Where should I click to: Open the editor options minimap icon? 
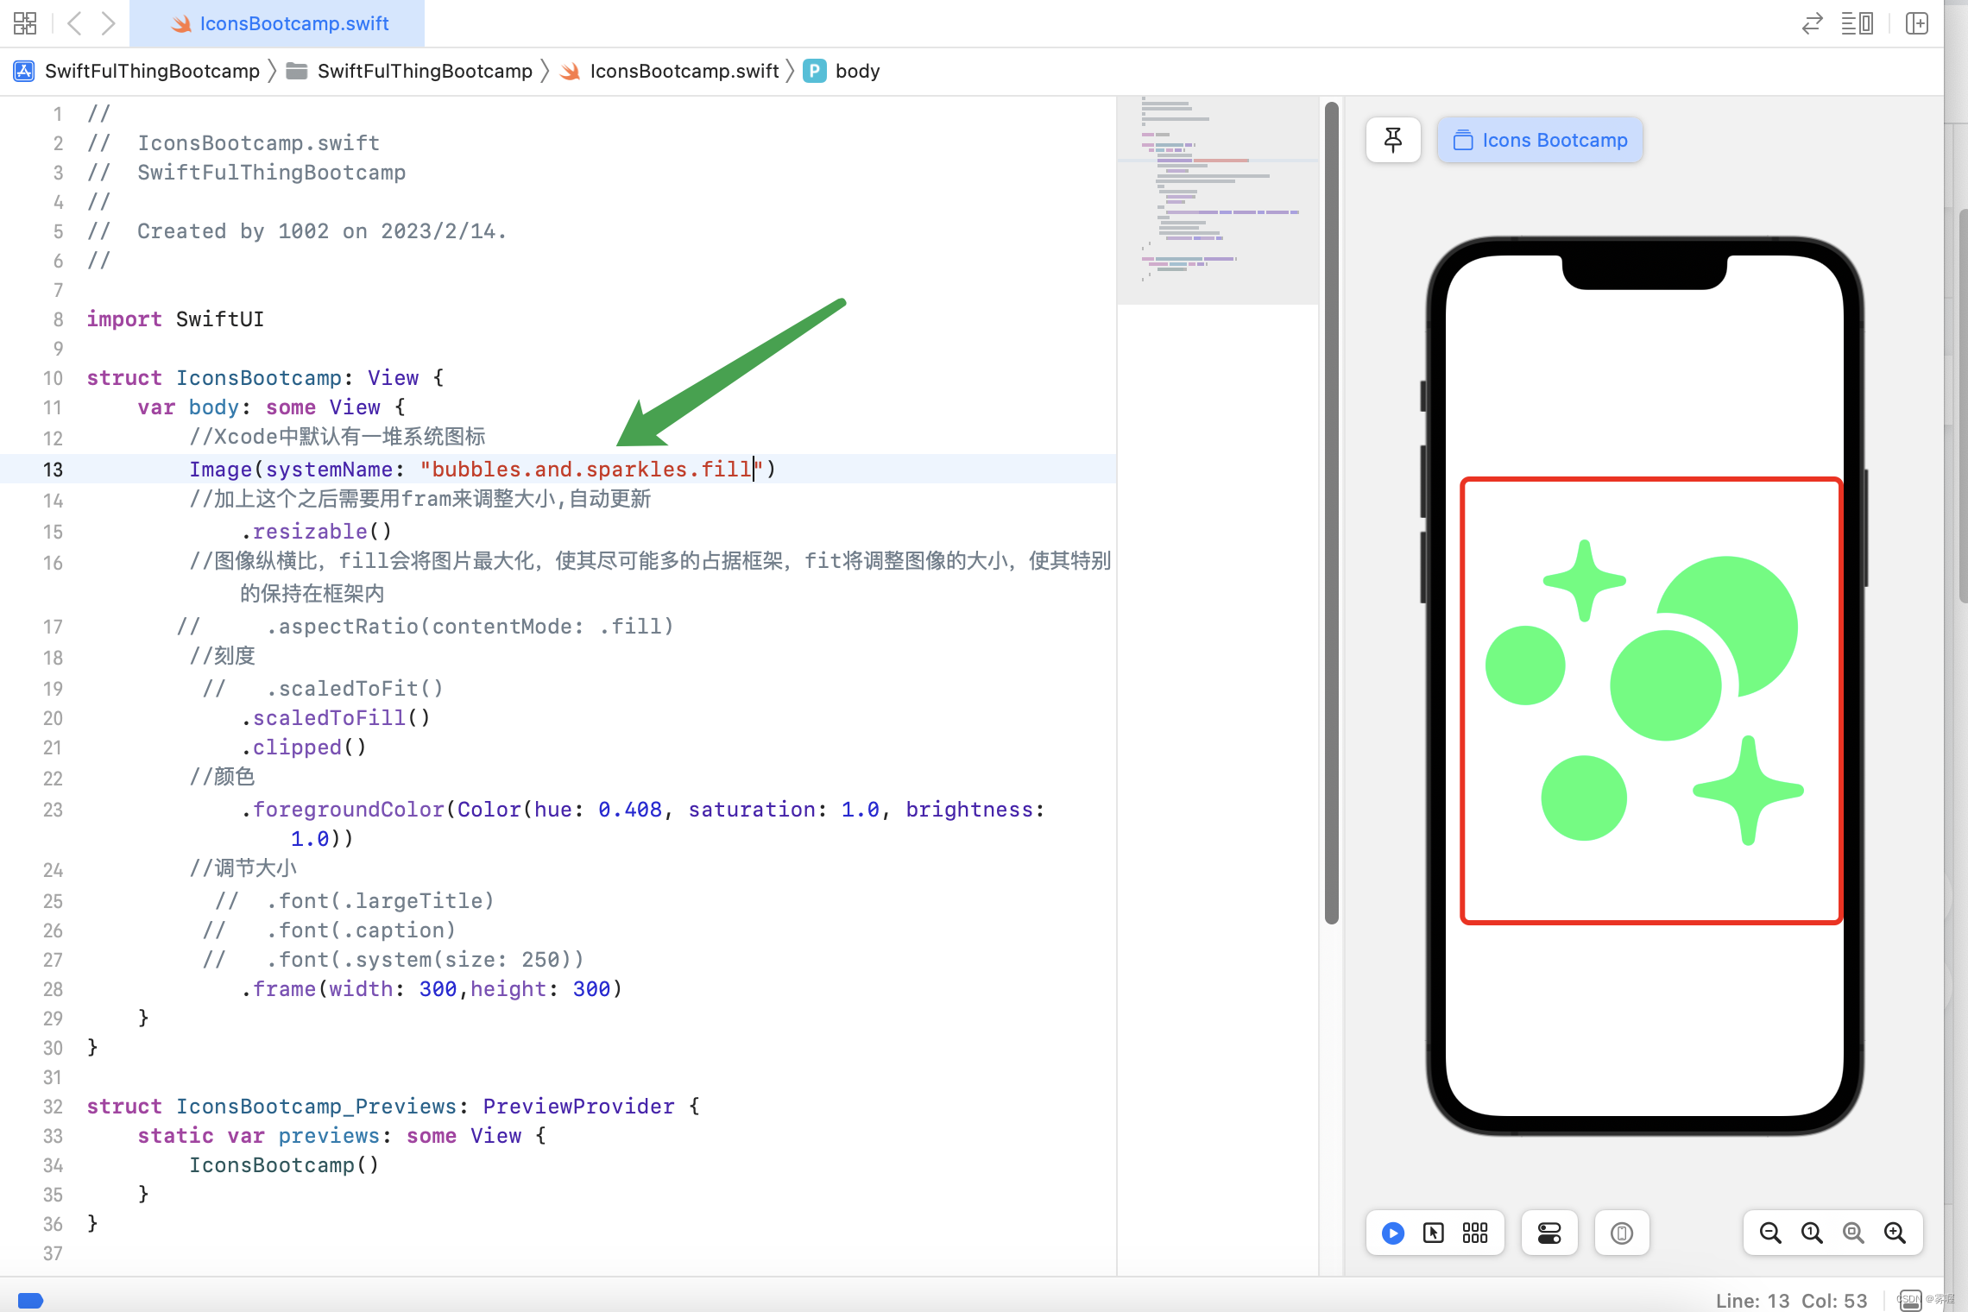pos(1858,23)
